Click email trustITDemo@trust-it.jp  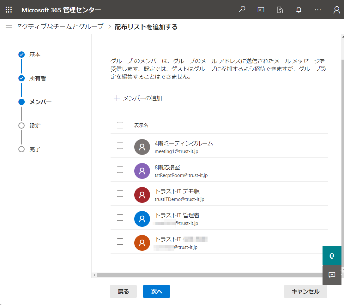(179, 199)
